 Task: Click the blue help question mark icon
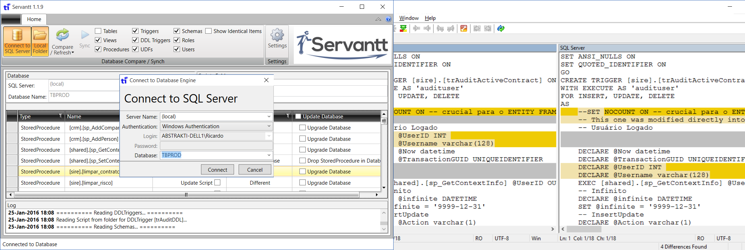(x=388, y=19)
